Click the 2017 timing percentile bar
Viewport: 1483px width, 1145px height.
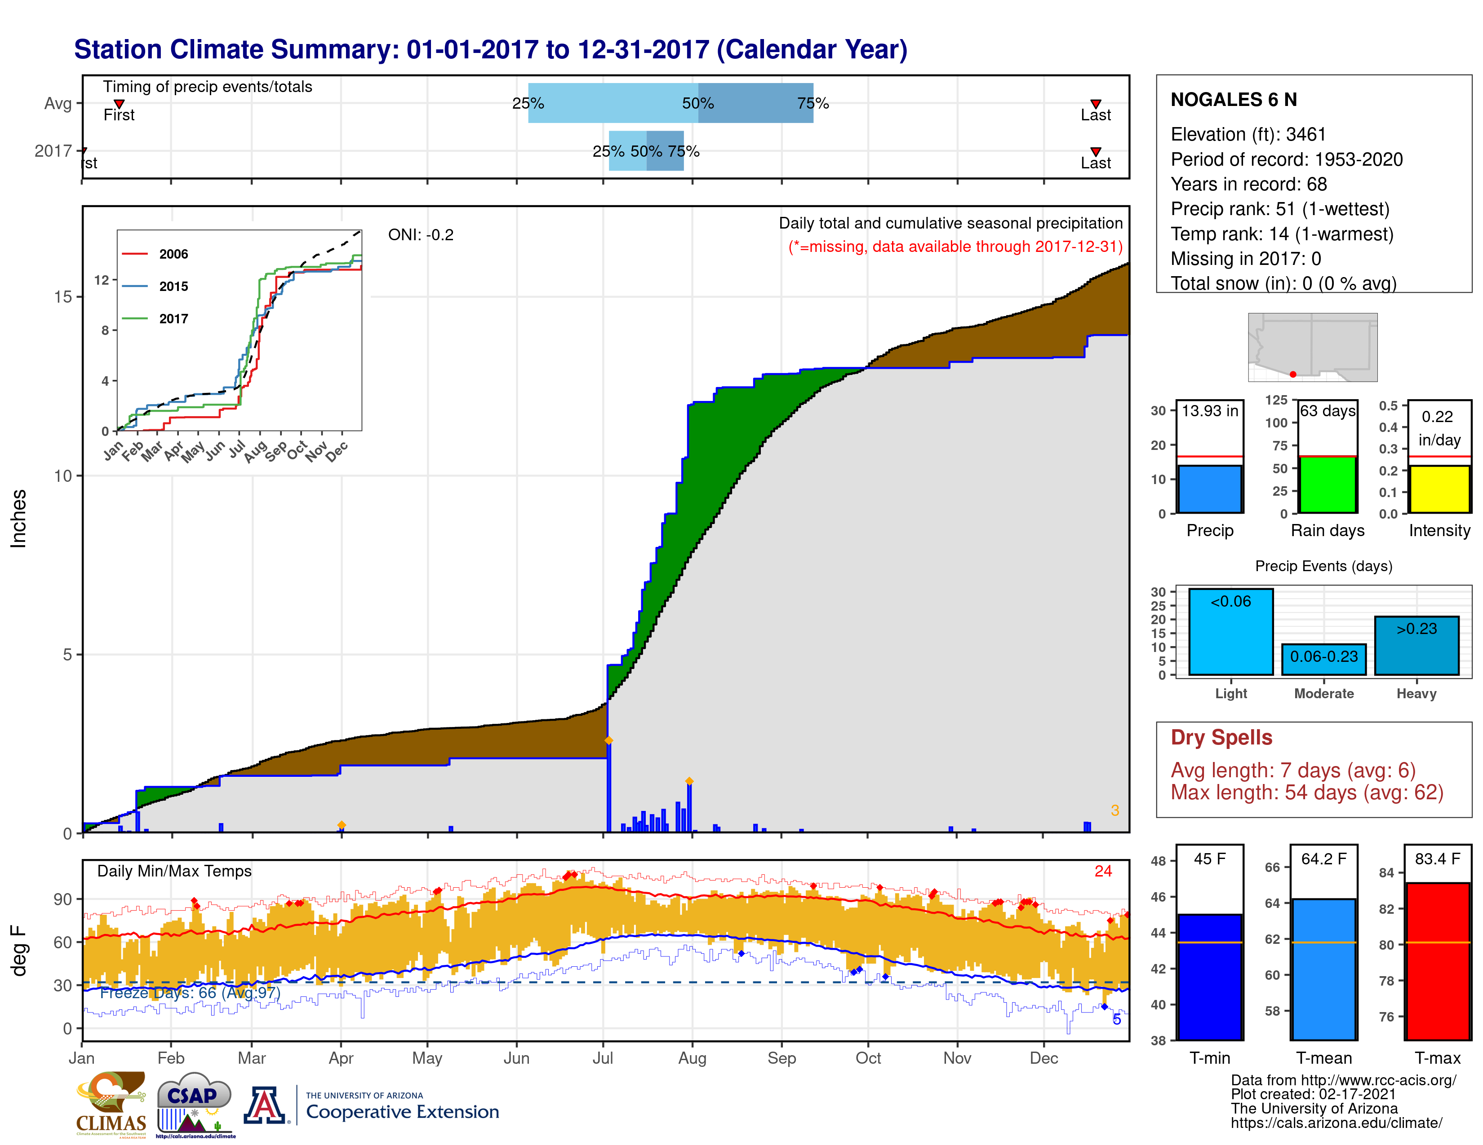[646, 150]
